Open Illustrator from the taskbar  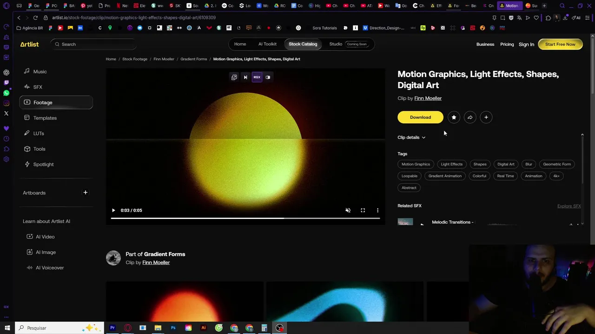pos(203,328)
